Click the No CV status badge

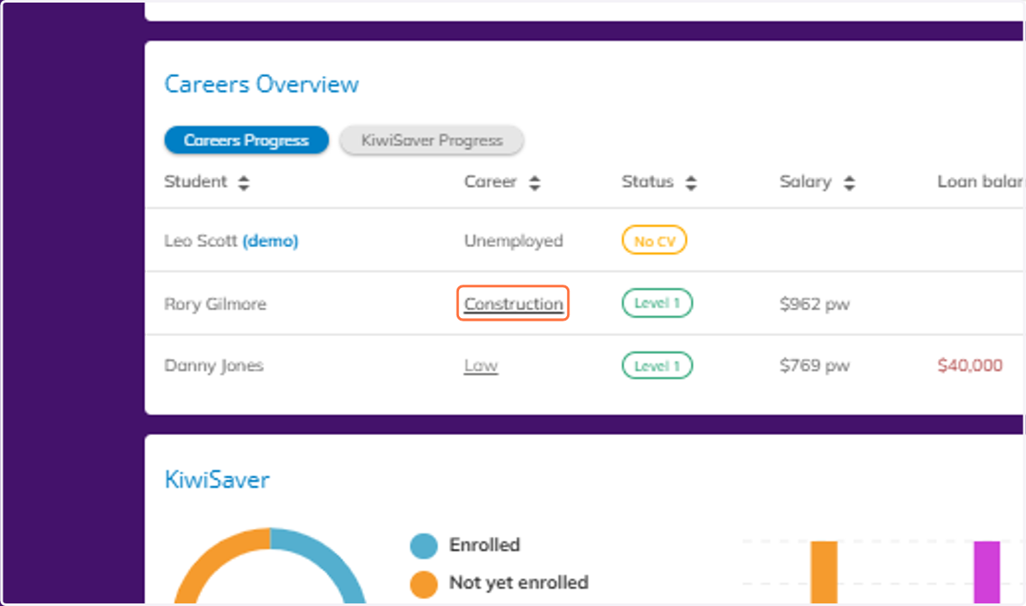click(654, 241)
